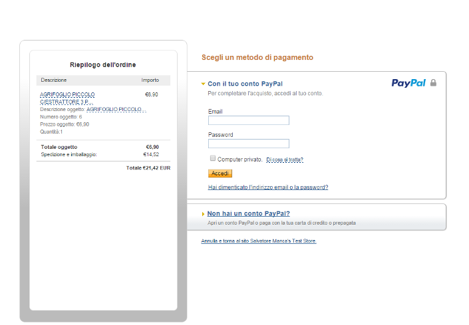Expand the 'Non hai un conto PayPal?' arrow
The width and height of the screenshot is (469, 325).
pyautogui.click(x=203, y=214)
